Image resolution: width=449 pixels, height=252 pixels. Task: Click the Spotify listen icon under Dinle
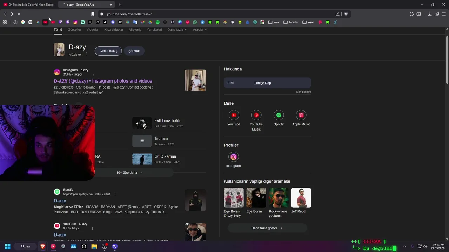(279, 115)
